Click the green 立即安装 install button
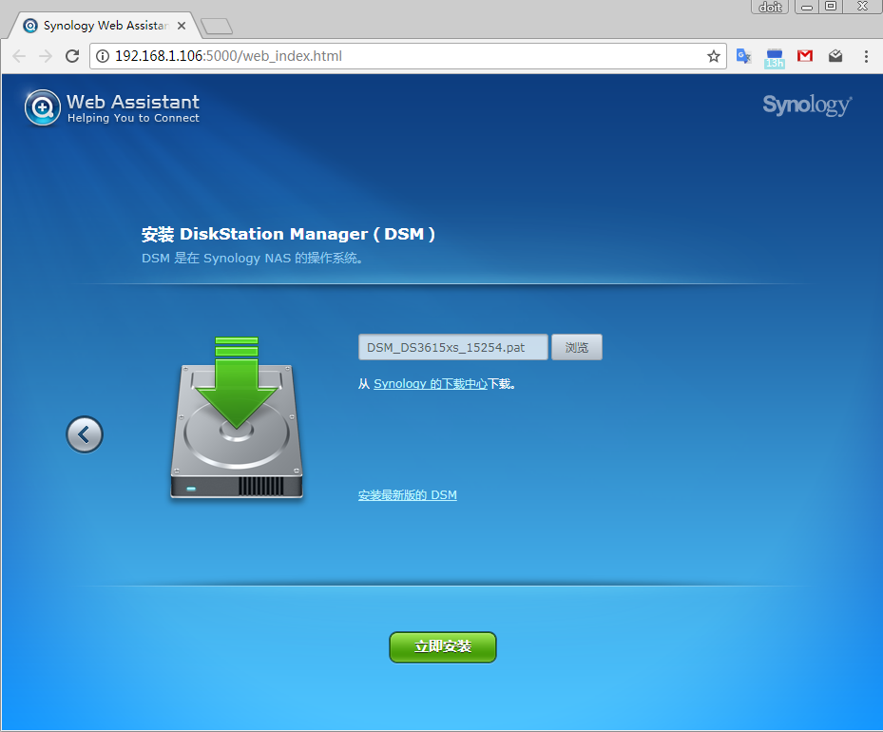Screen dimensions: 883x732 pos(443,647)
